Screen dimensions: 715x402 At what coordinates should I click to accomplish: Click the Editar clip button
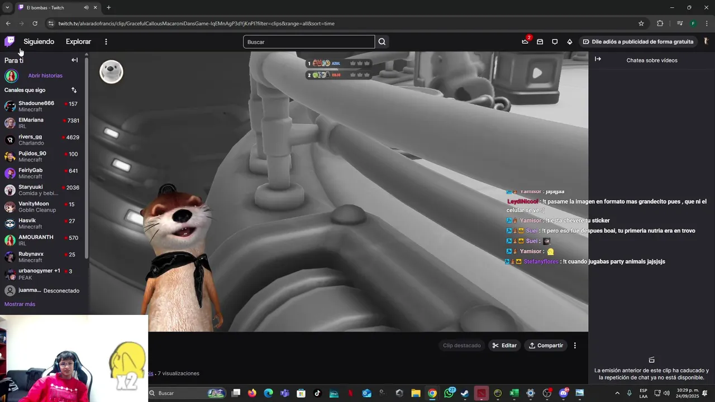pyautogui.click(x=504, y=346)
